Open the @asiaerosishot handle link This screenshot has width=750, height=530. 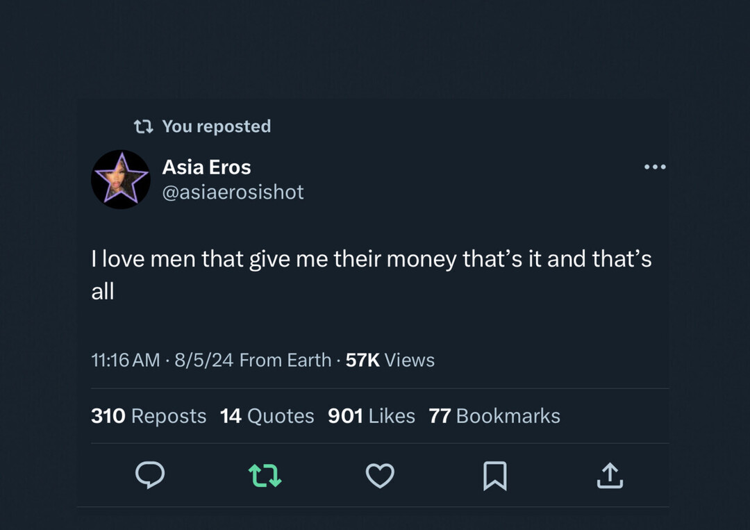tap(233, 192)
